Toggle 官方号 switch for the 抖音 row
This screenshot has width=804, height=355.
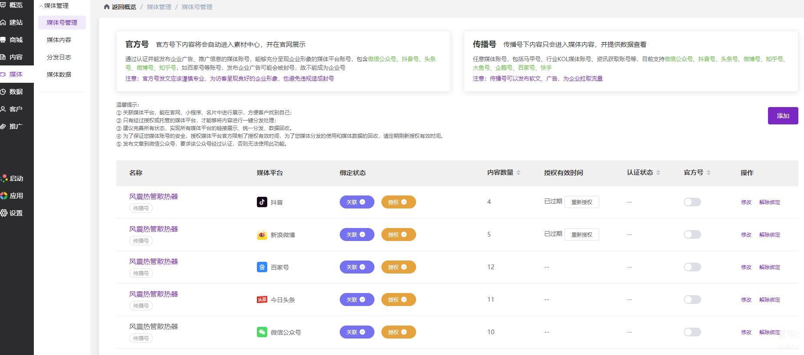point(692,202)
